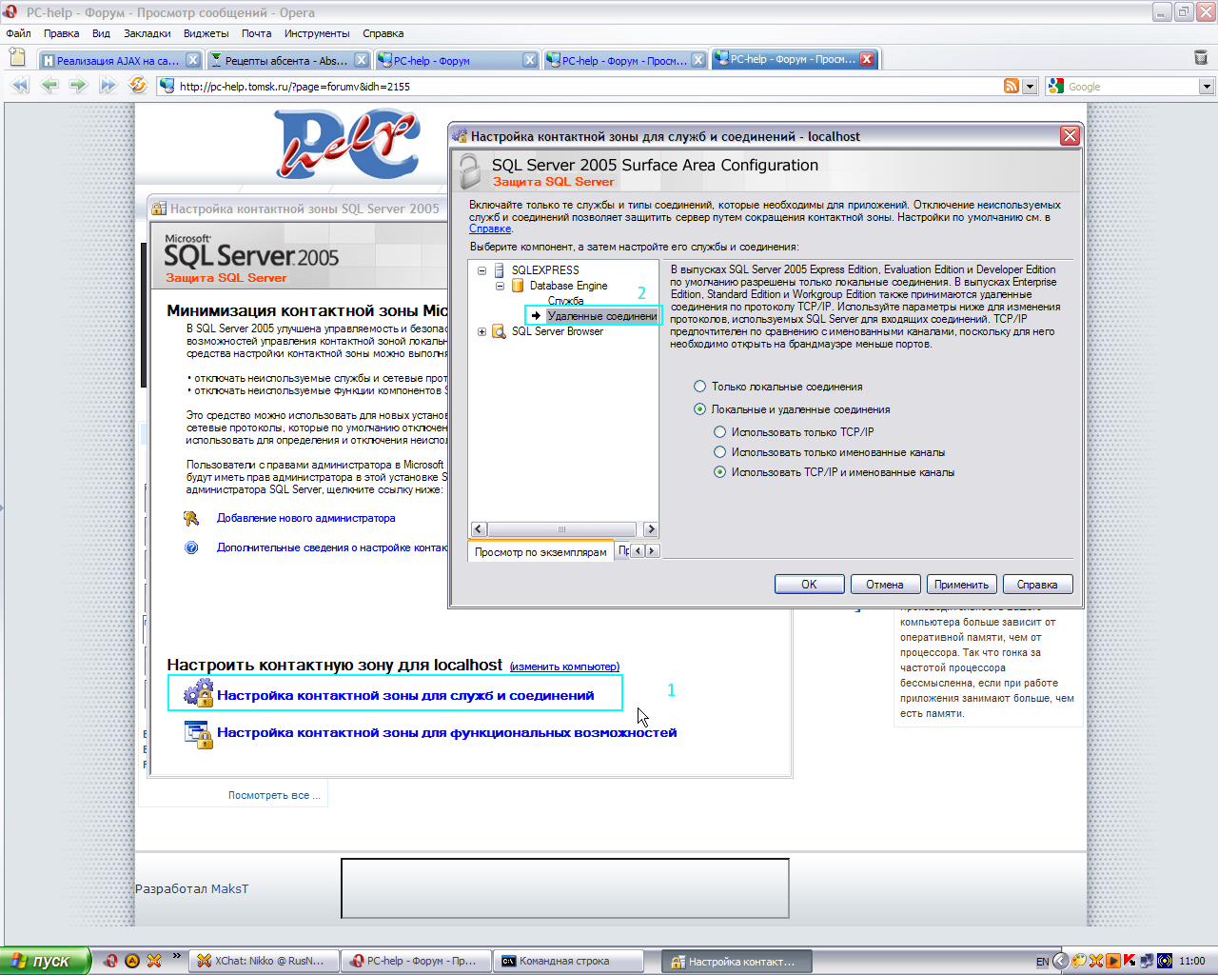
Task: Close the 'Рецепты абсента' tab
Action: tap(362, 60)
